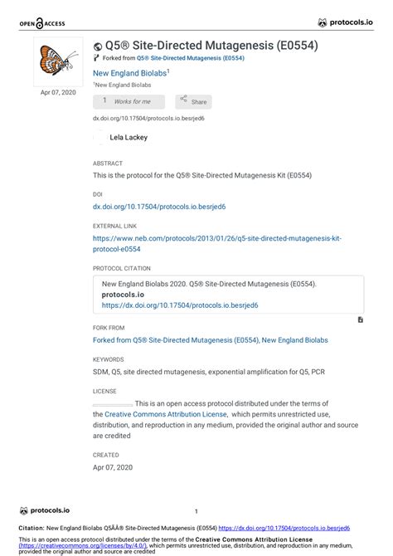Click the keywords line starting with SDM
Screen dimensions: 393x556
click(209, 372)
